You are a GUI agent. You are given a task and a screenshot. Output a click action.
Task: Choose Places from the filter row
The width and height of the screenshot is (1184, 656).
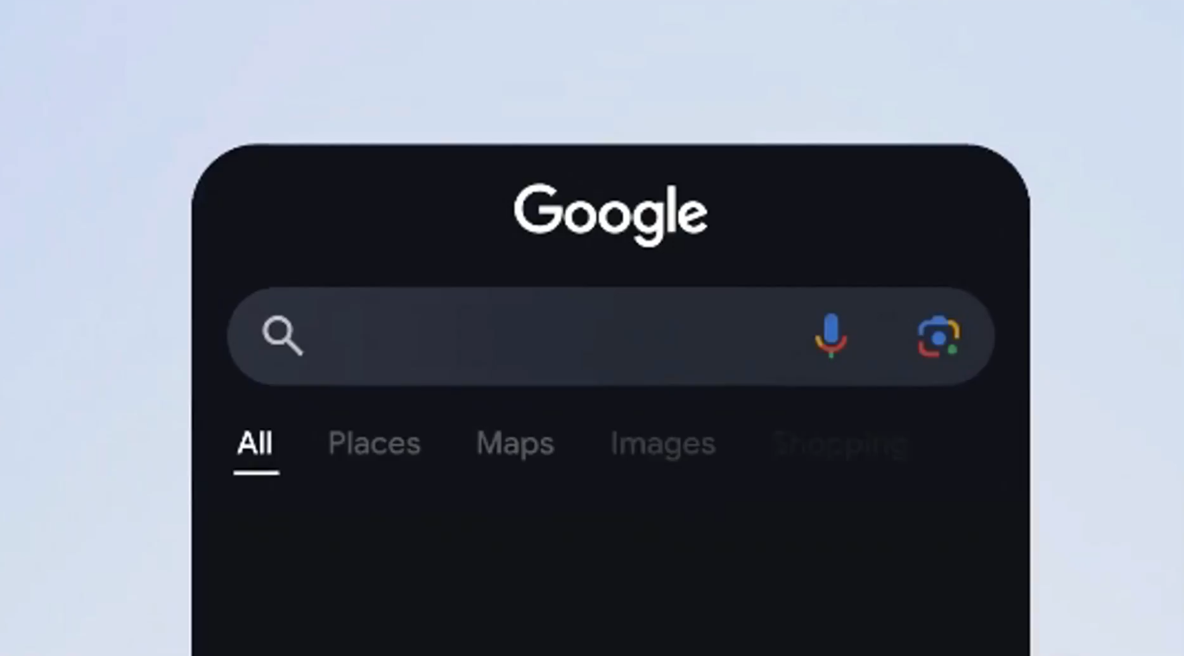(x=374, y=443)
